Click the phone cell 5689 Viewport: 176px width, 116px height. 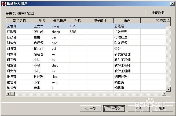(x=73, y=32)
